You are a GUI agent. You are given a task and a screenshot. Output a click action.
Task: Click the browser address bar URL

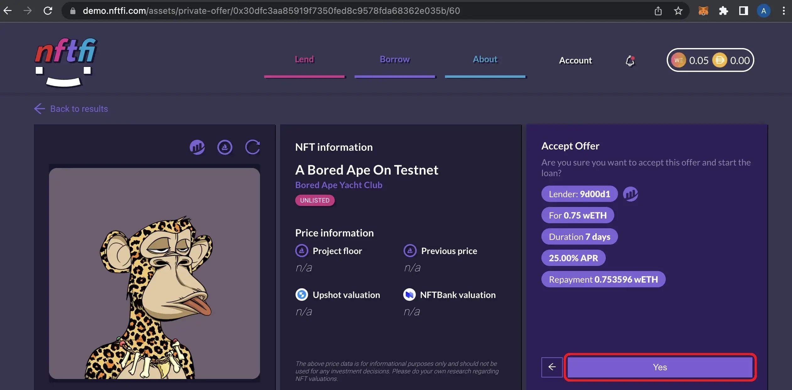click(271, 11)
